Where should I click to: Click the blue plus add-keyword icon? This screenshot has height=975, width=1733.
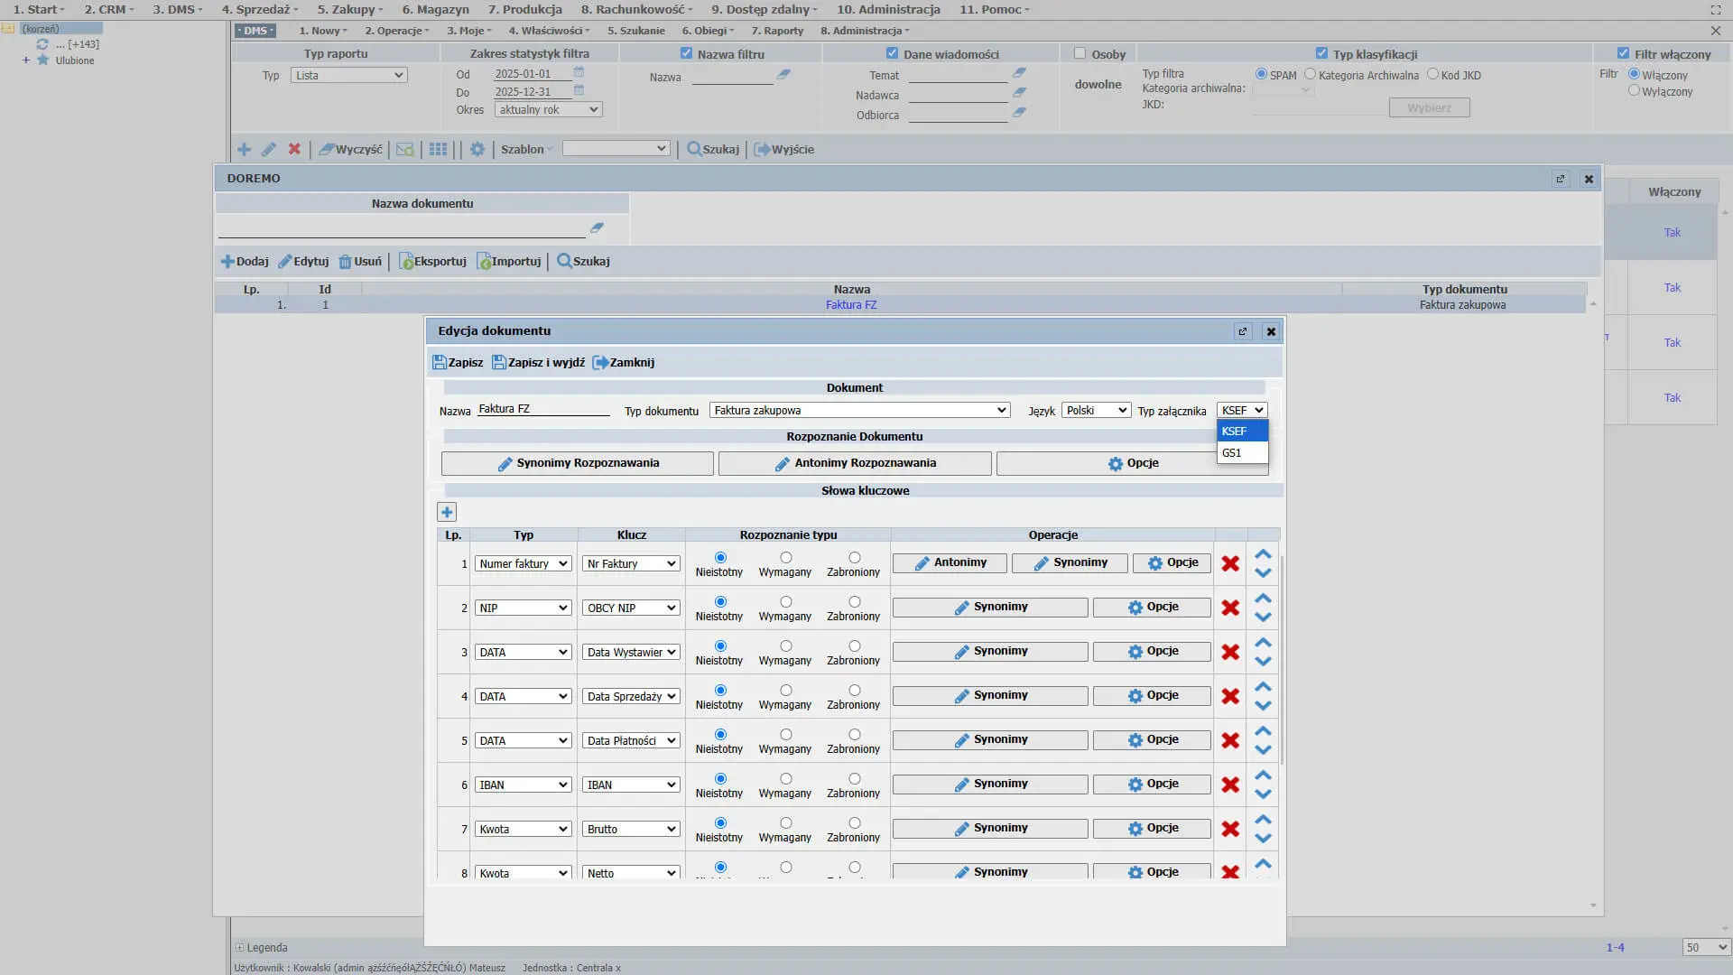tap(447, 512)
